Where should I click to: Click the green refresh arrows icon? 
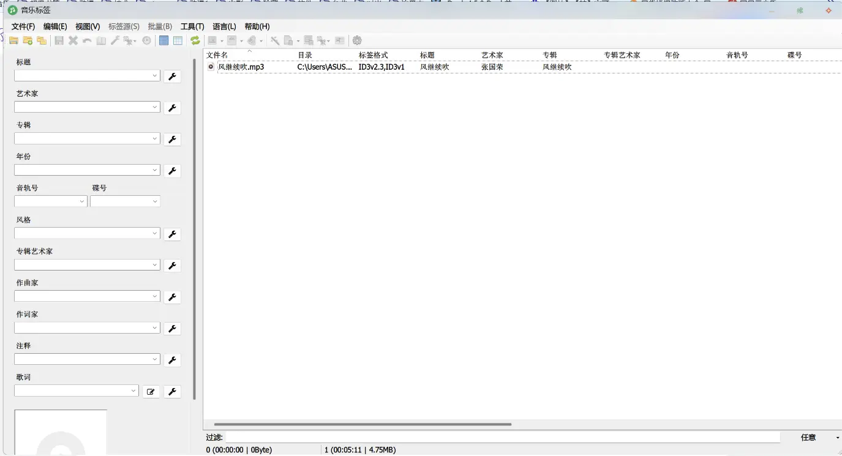click(195, 40)
